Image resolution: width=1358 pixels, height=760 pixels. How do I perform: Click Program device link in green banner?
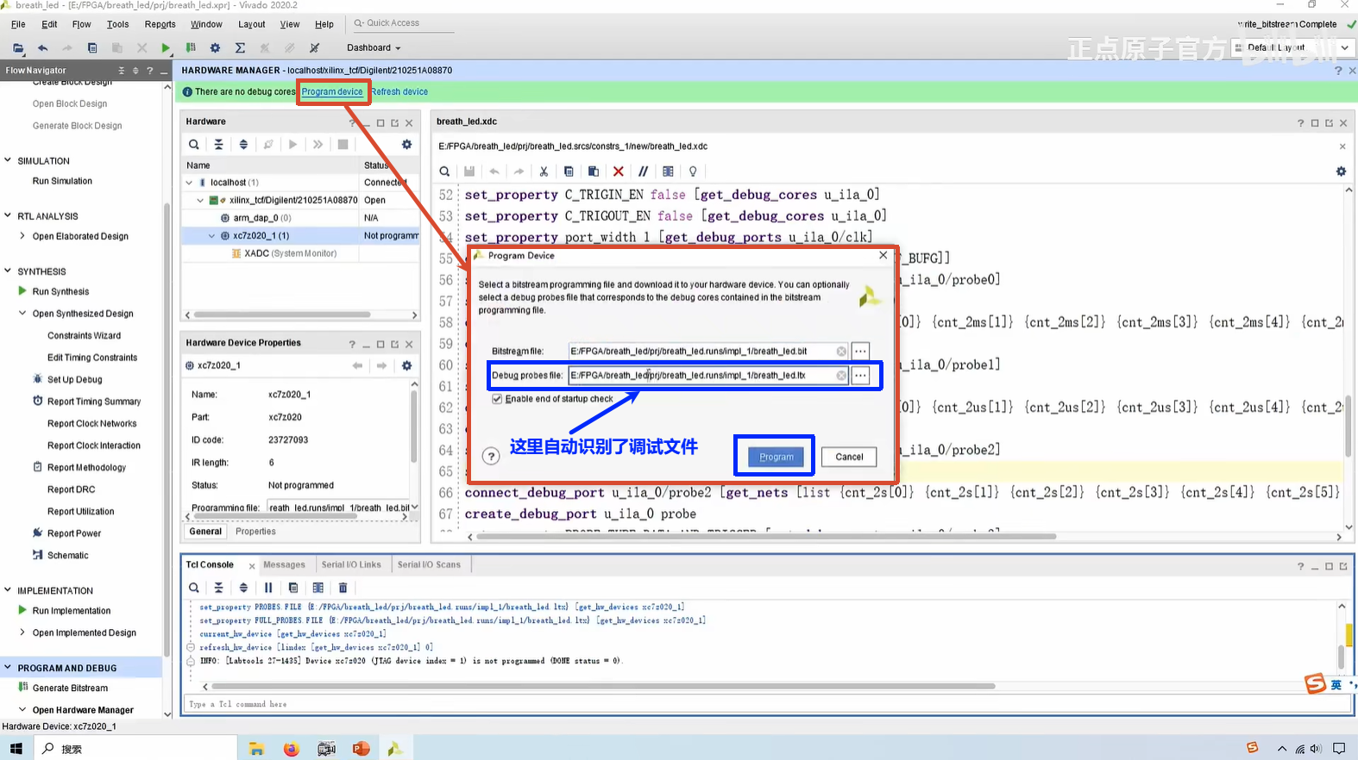coord(332,92)
